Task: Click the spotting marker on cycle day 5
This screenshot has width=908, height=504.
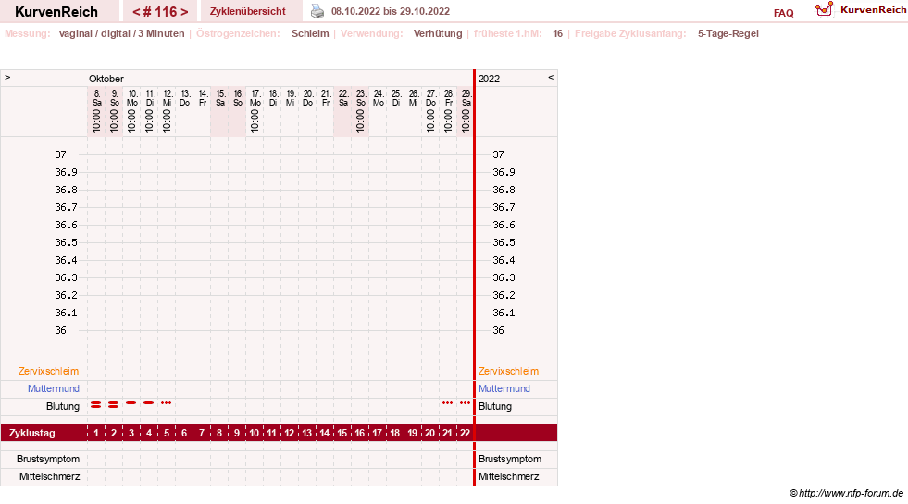Action: (167, 402)
